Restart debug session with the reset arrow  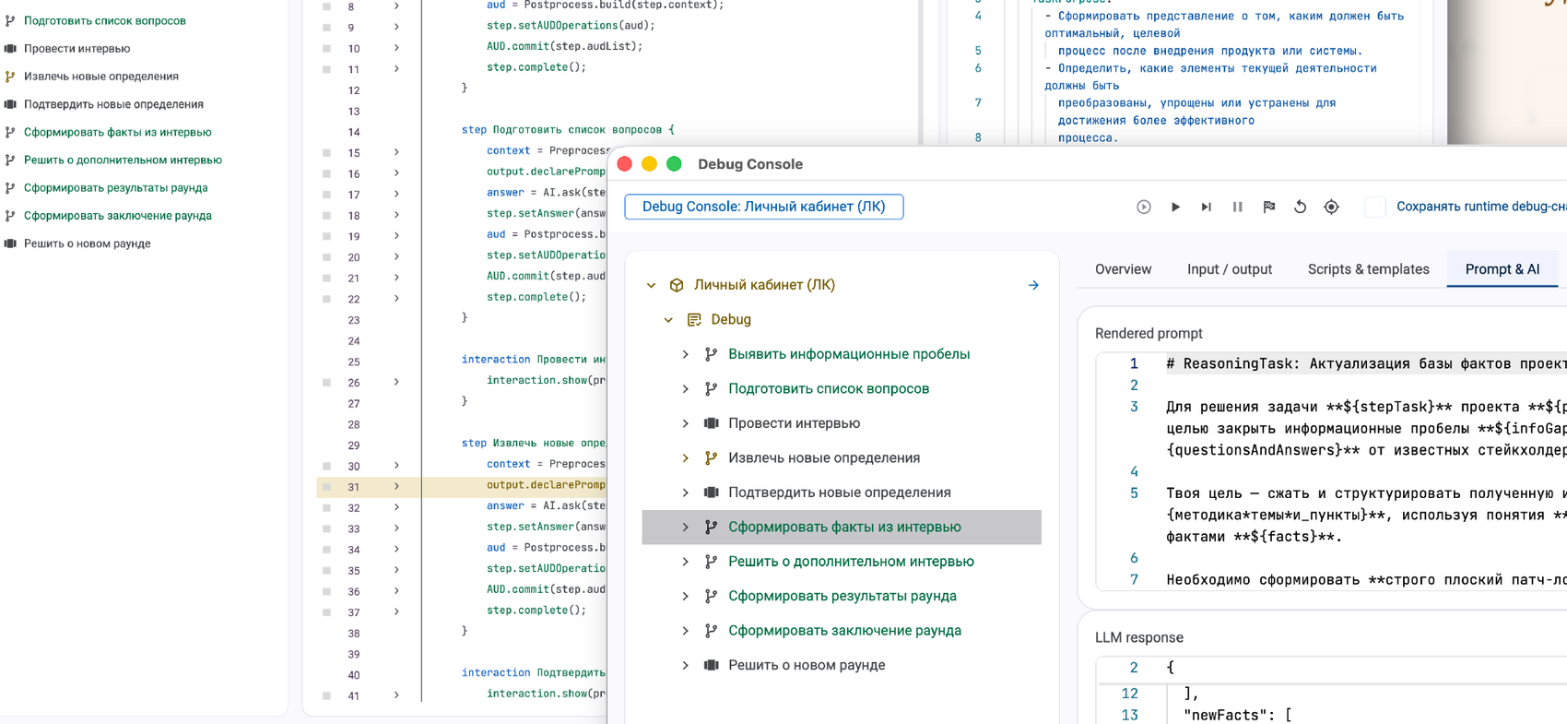(x=1300, y=207)
